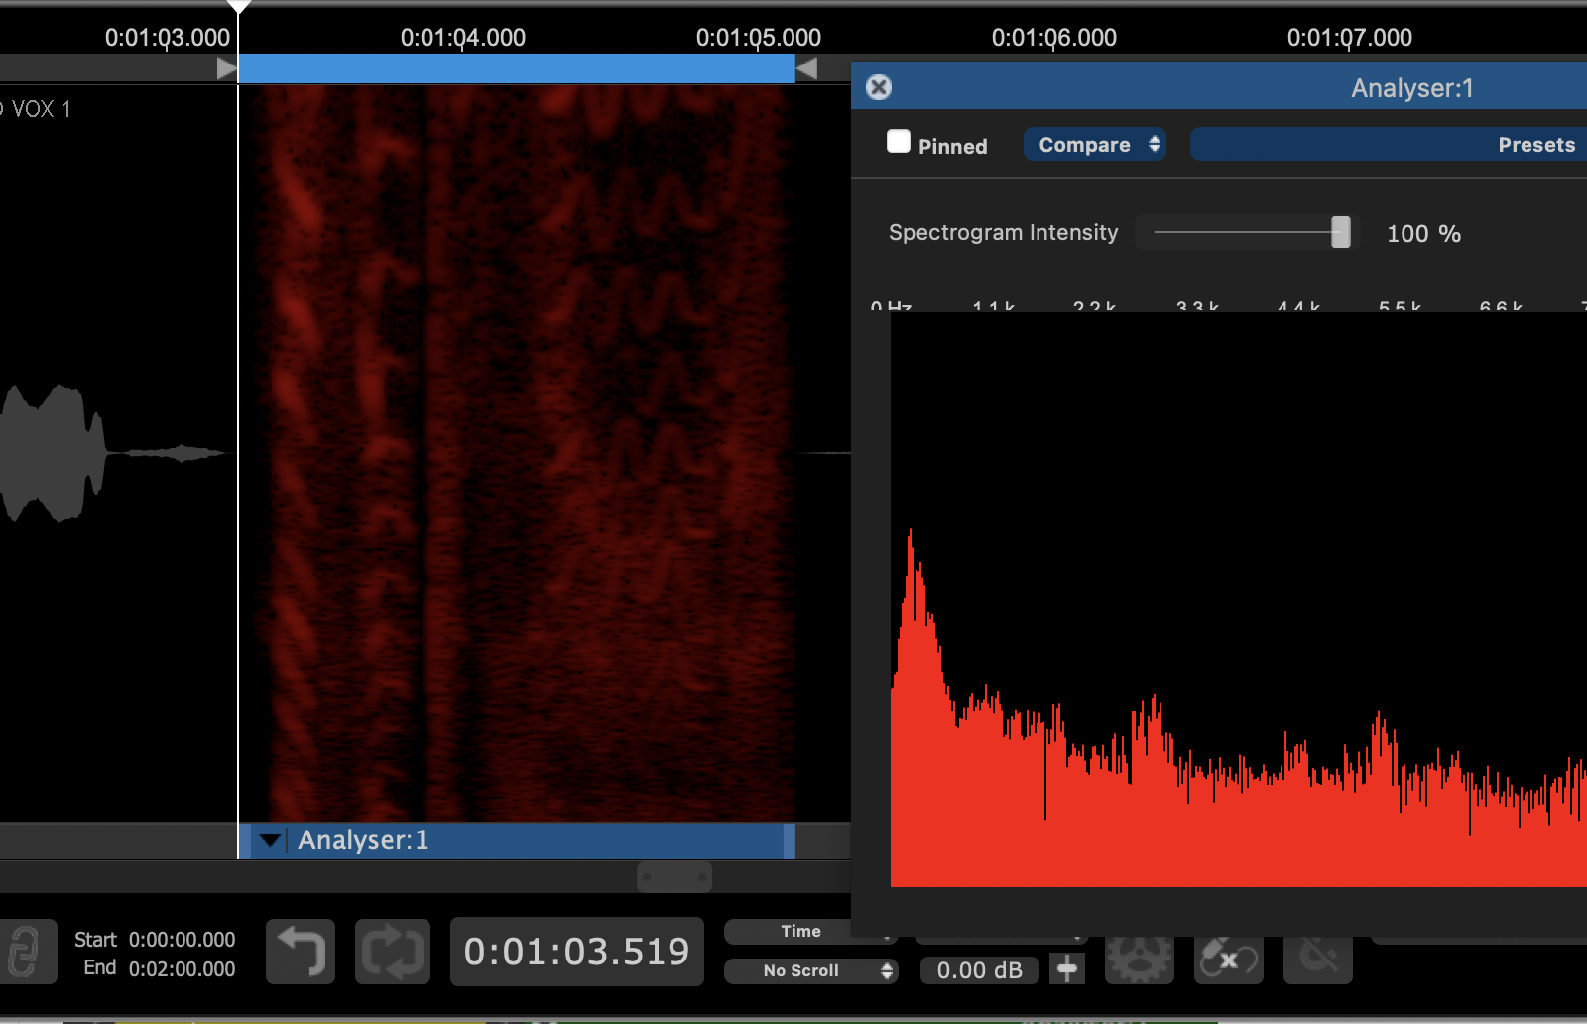Click the bypass effects icon with x
The width and height of the screenshot is (1587, 1024).
click(1228, 960)
